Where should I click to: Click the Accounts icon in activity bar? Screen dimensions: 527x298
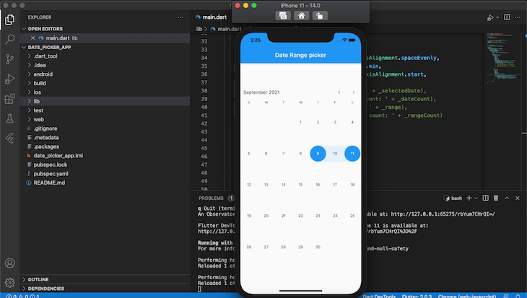[x=10, y=263]
